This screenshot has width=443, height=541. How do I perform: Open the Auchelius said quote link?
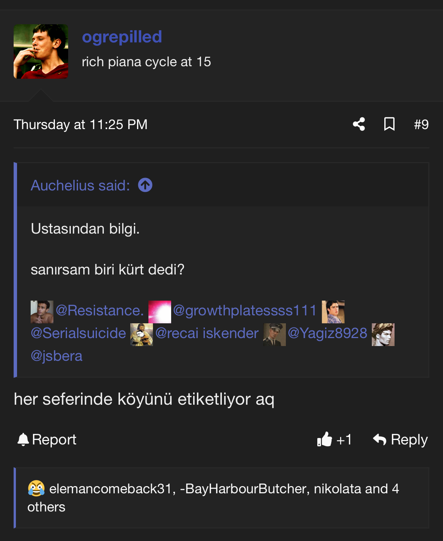coord(80,186)
